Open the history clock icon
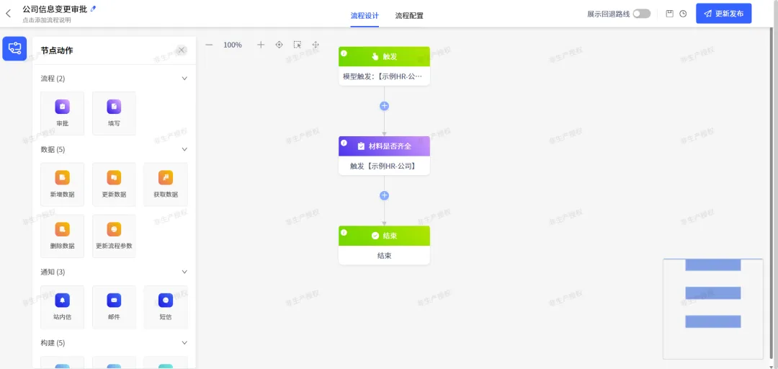 coord(683,14)
